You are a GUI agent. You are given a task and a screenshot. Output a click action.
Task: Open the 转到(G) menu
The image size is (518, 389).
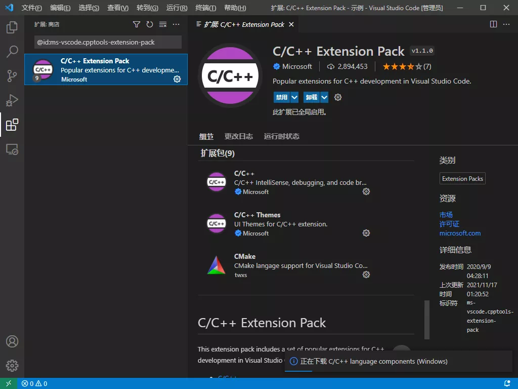coord(147,8)
